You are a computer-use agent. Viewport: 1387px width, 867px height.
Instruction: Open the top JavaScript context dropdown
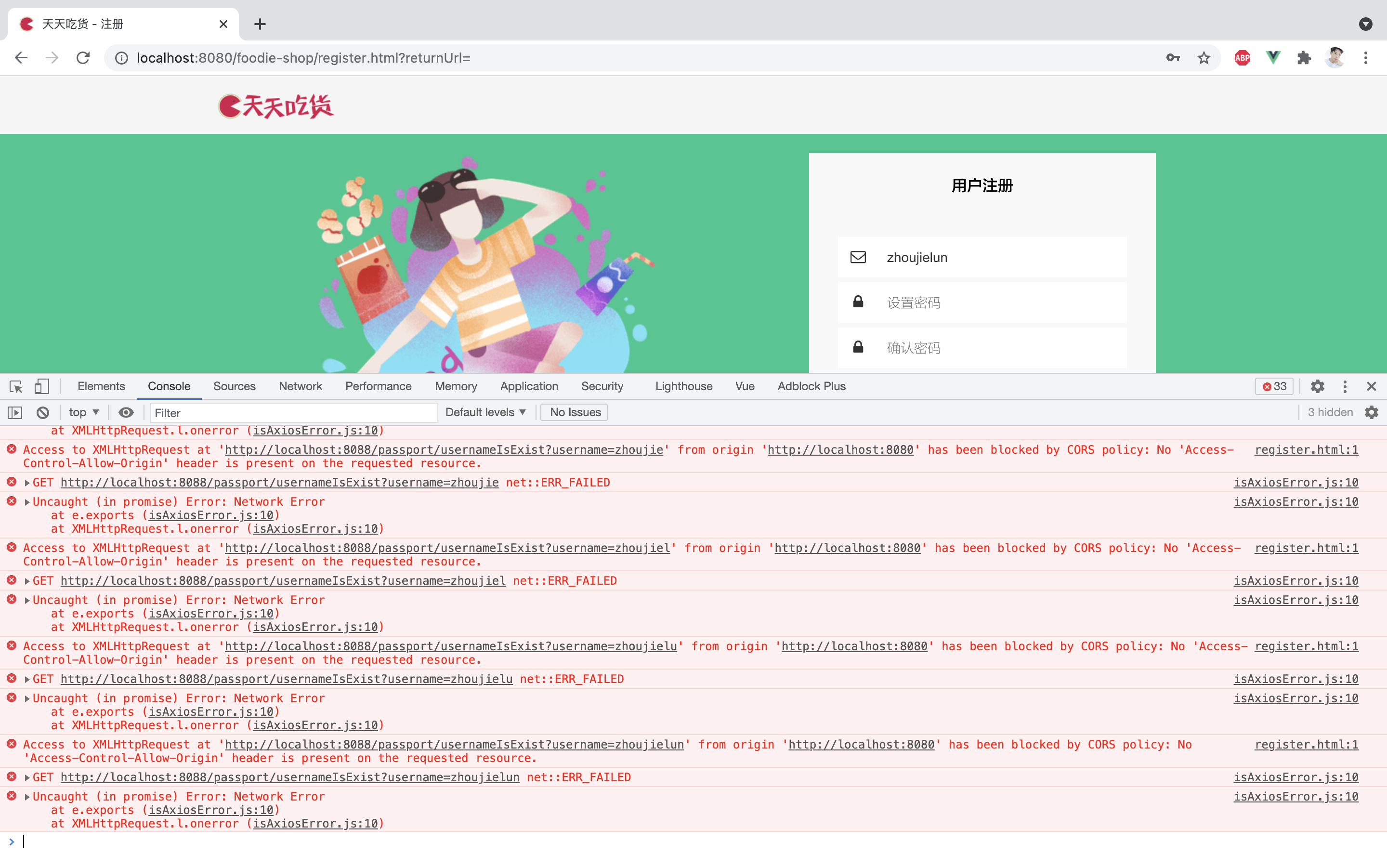click(x=84, y=412)
